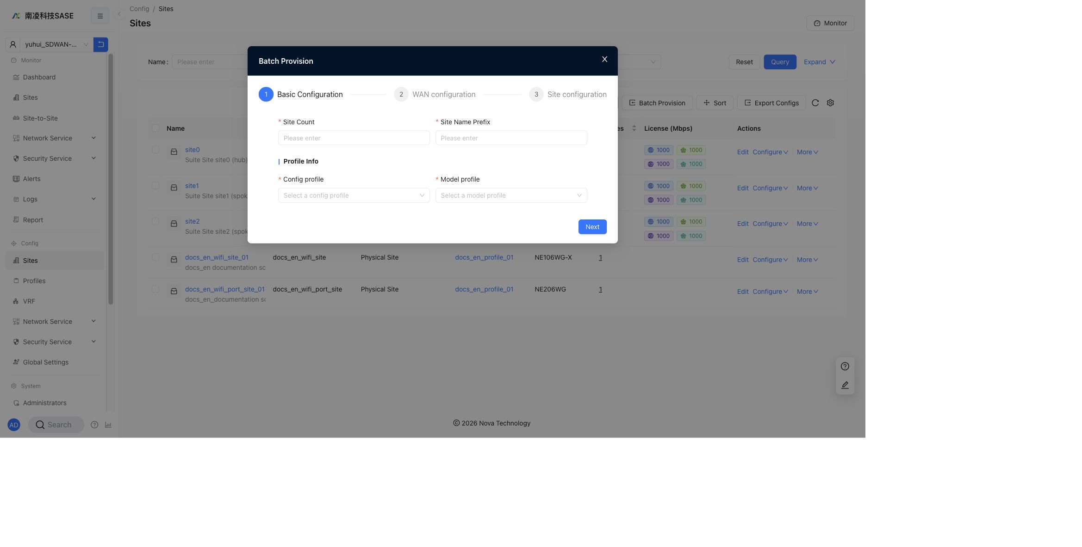Open Profiles in the sidebar
Screen dimensions: 1082x547
(55, 281)
